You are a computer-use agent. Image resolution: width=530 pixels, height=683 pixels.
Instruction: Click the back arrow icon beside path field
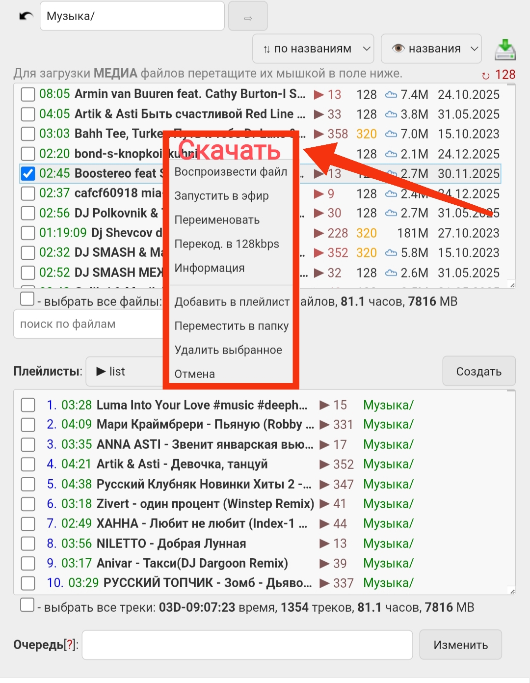click(26, 16)
